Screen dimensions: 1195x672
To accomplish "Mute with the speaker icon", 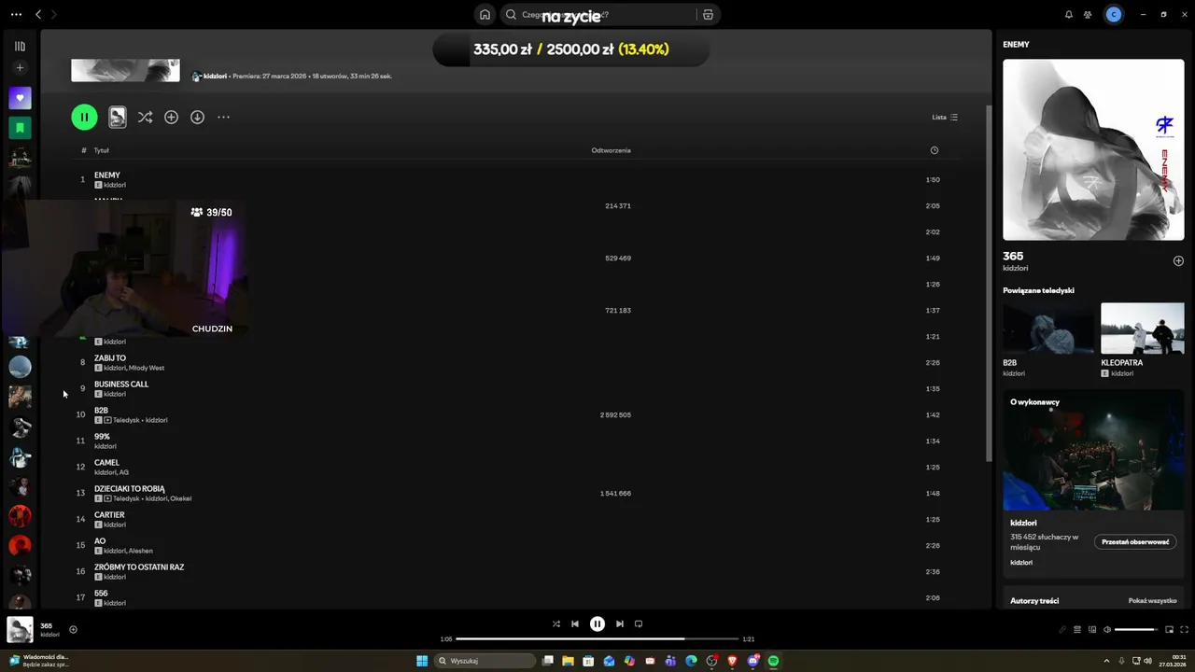I will [1107, 630].
